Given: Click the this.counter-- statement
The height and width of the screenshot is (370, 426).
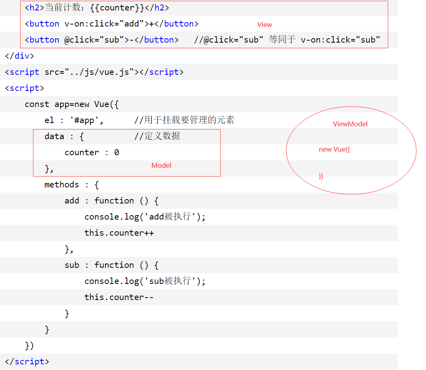Looking at the screenshot, I should (119, 297).
